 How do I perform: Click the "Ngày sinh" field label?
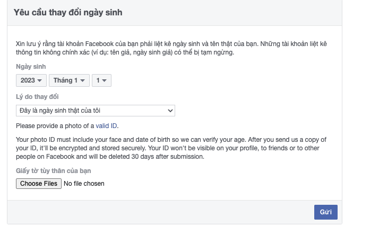tap(31, 67)
